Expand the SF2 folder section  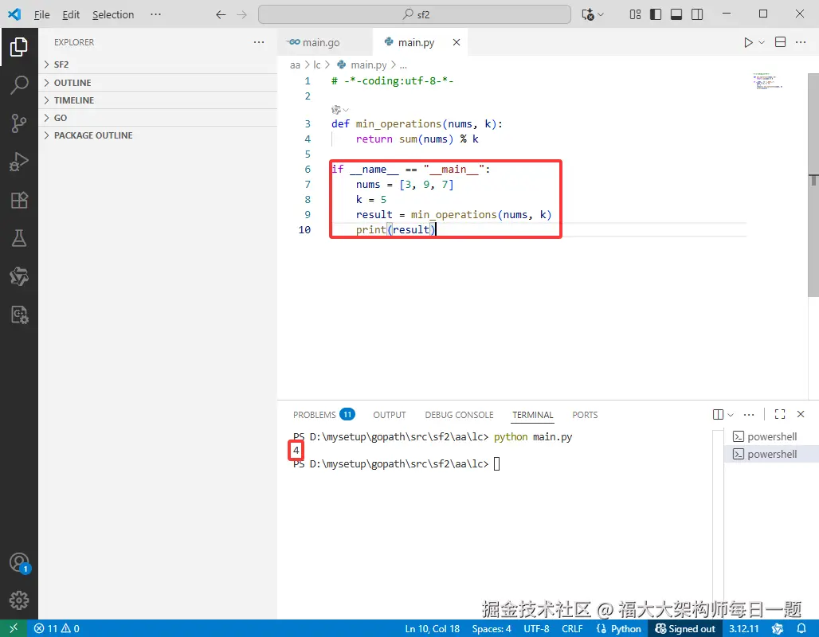(x=158, y=64)
